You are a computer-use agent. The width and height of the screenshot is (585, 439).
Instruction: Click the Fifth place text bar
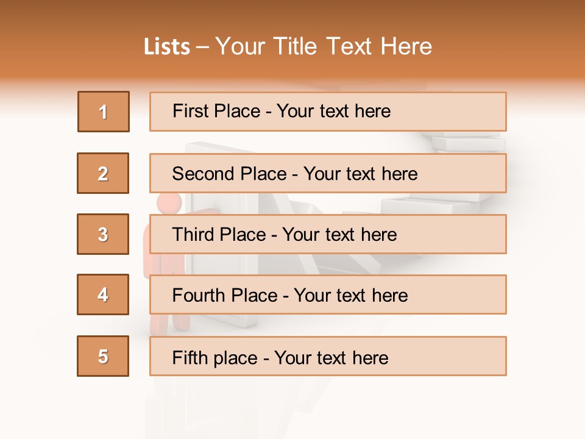point(328,357)
